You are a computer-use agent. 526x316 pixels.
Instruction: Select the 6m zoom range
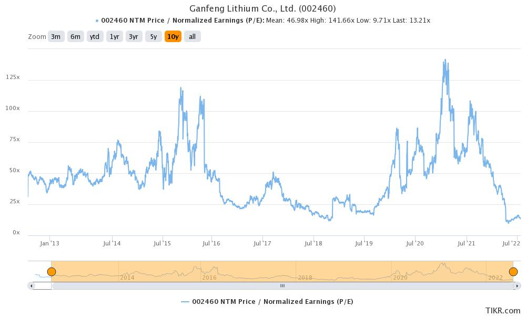pyautogui.click(x=75, y=37)
